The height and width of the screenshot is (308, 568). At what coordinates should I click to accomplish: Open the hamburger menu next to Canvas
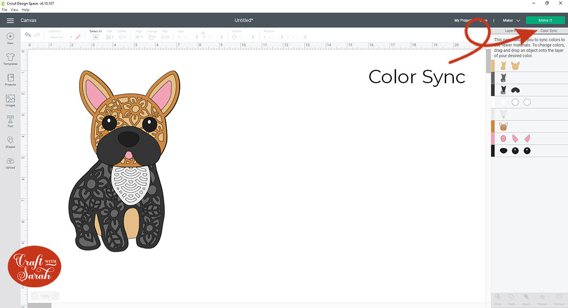(x=10, y=21)
